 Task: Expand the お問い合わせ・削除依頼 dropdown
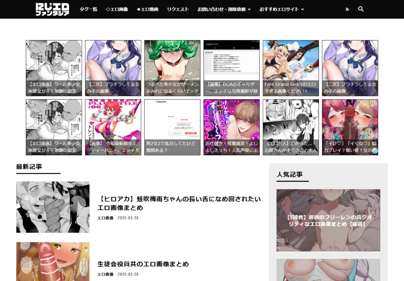224,9
